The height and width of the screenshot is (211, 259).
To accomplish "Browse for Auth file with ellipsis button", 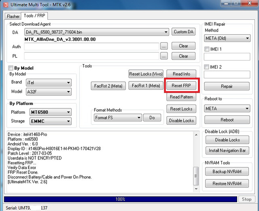I will click(163, 46).
